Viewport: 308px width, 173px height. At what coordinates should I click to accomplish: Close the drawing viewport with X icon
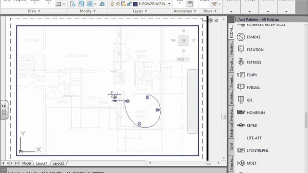point(216,20)
